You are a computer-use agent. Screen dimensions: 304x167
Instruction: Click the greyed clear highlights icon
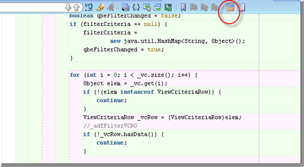coord(111,7)
